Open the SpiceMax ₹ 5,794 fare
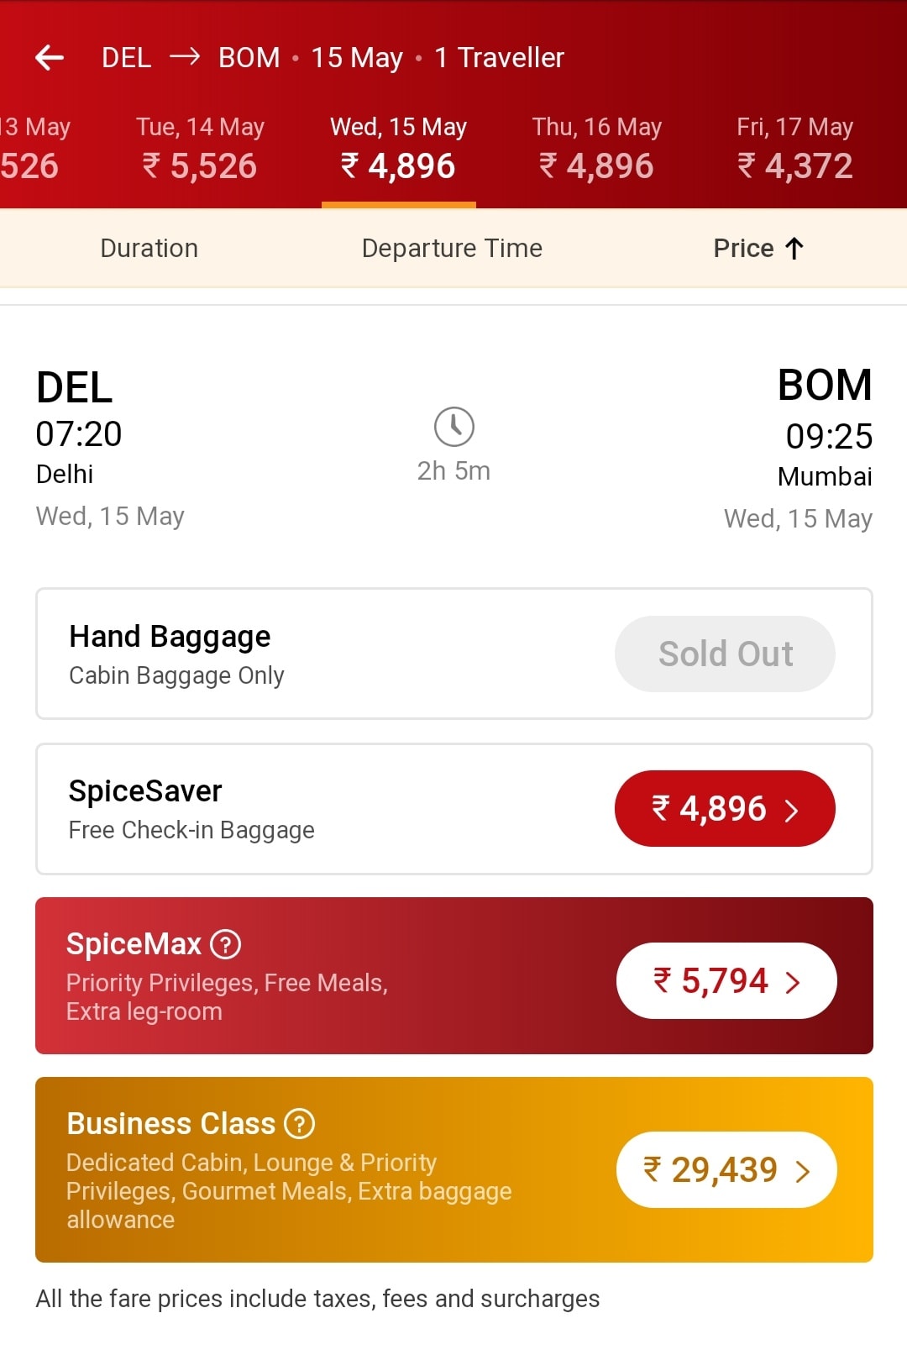The width and height of the screenshot is (907, 1355). (726, 980)
